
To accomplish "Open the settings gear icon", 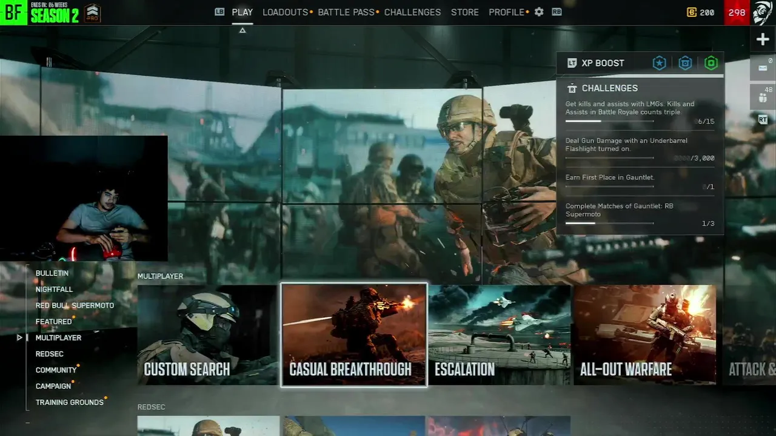I will (539, 12).
